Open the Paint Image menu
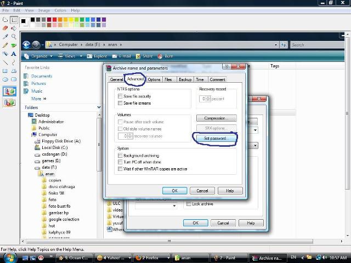The height and width of the screenshot is (263, 351). pos(44,10)
